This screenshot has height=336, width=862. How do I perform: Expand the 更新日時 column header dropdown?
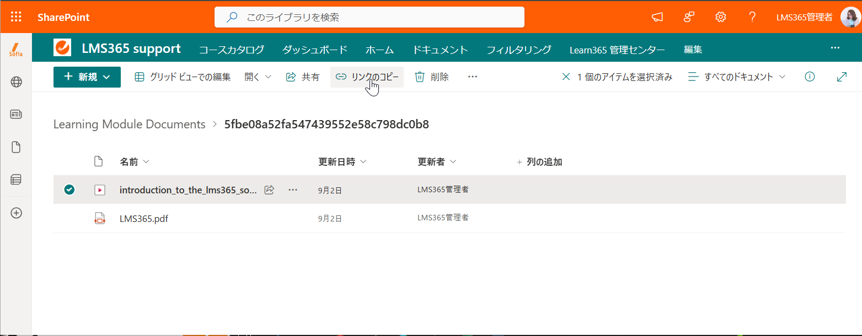(342, 162)
